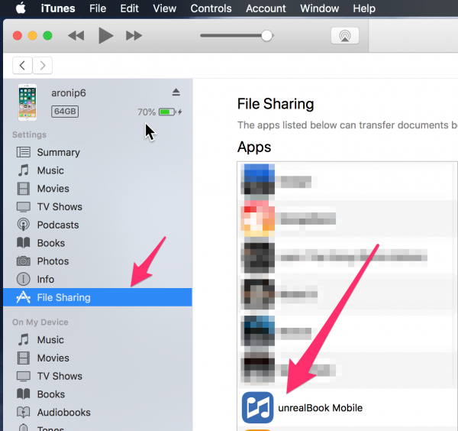
Task: Open Audiobooks under On My Device
Action: pos(98,413)
